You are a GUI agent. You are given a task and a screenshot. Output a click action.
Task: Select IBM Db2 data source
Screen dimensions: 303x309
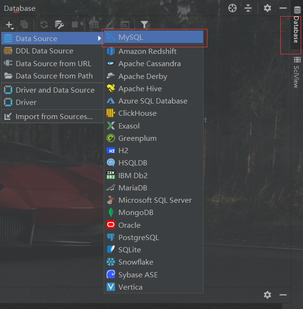click(x=153, y=175)
